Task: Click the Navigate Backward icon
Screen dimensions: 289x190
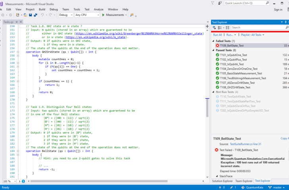Action: tap(3, 15)
